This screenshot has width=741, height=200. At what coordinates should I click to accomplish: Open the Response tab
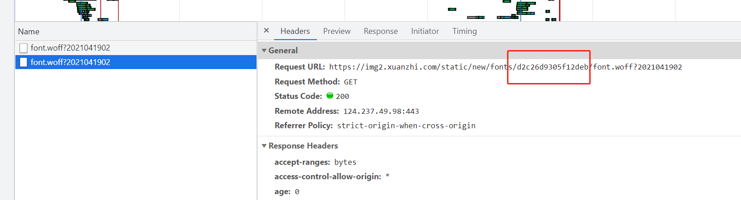tap(381, 31)
